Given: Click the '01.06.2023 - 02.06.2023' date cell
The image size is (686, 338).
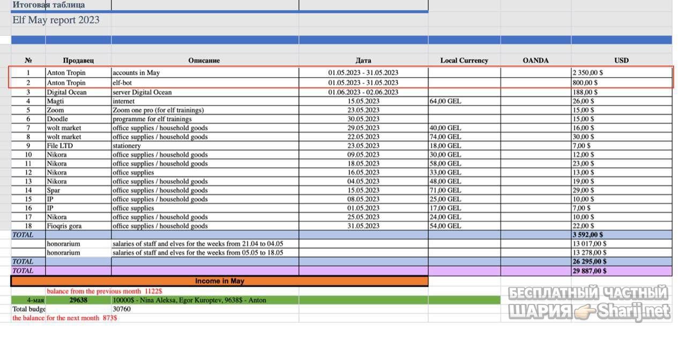Looking at the screenshot, I should click(363, 92).
